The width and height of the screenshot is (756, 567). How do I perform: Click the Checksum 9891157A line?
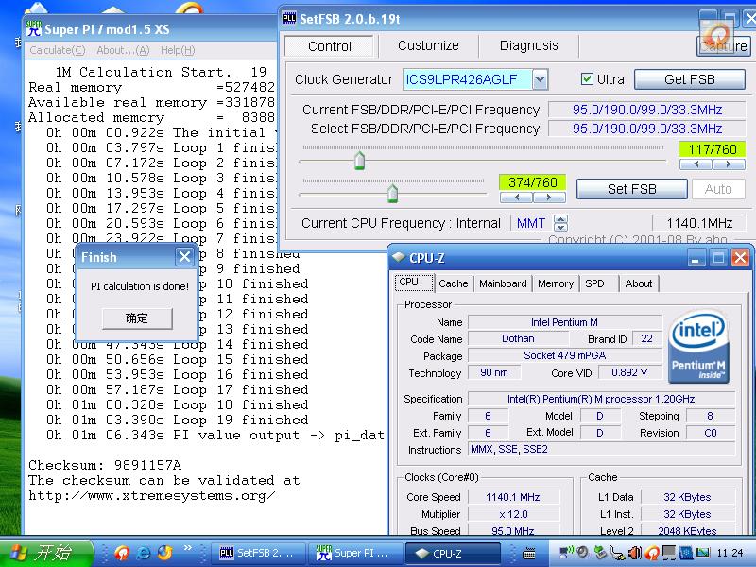[x=105, y=465]
